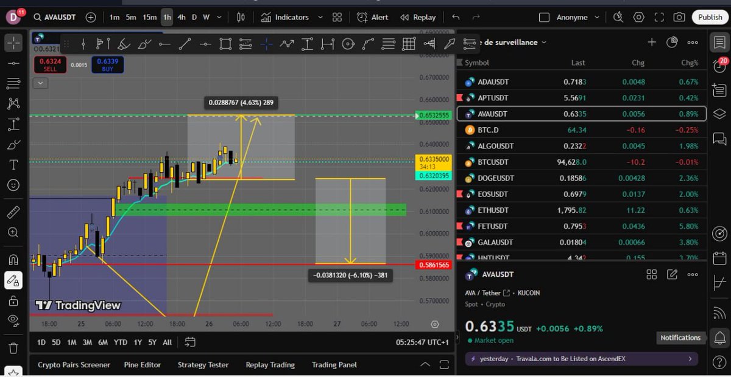This screenshot has width=731, height=377.
Task: Set the chart range to 3M
Action: [87, 342]
